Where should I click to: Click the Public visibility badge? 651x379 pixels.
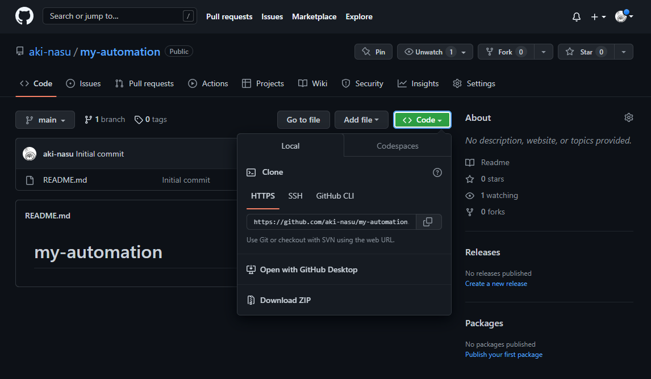[x=179, y=52]
